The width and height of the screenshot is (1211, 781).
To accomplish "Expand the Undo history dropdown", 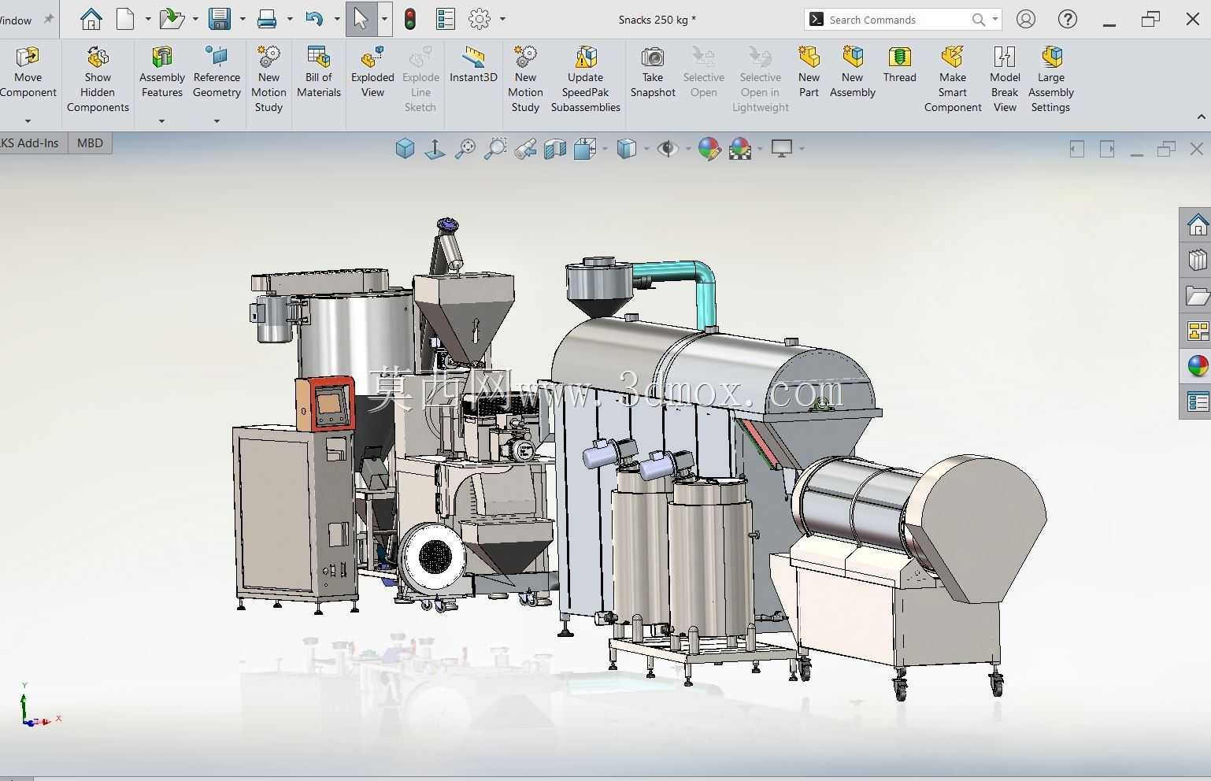I will point(337,19).
